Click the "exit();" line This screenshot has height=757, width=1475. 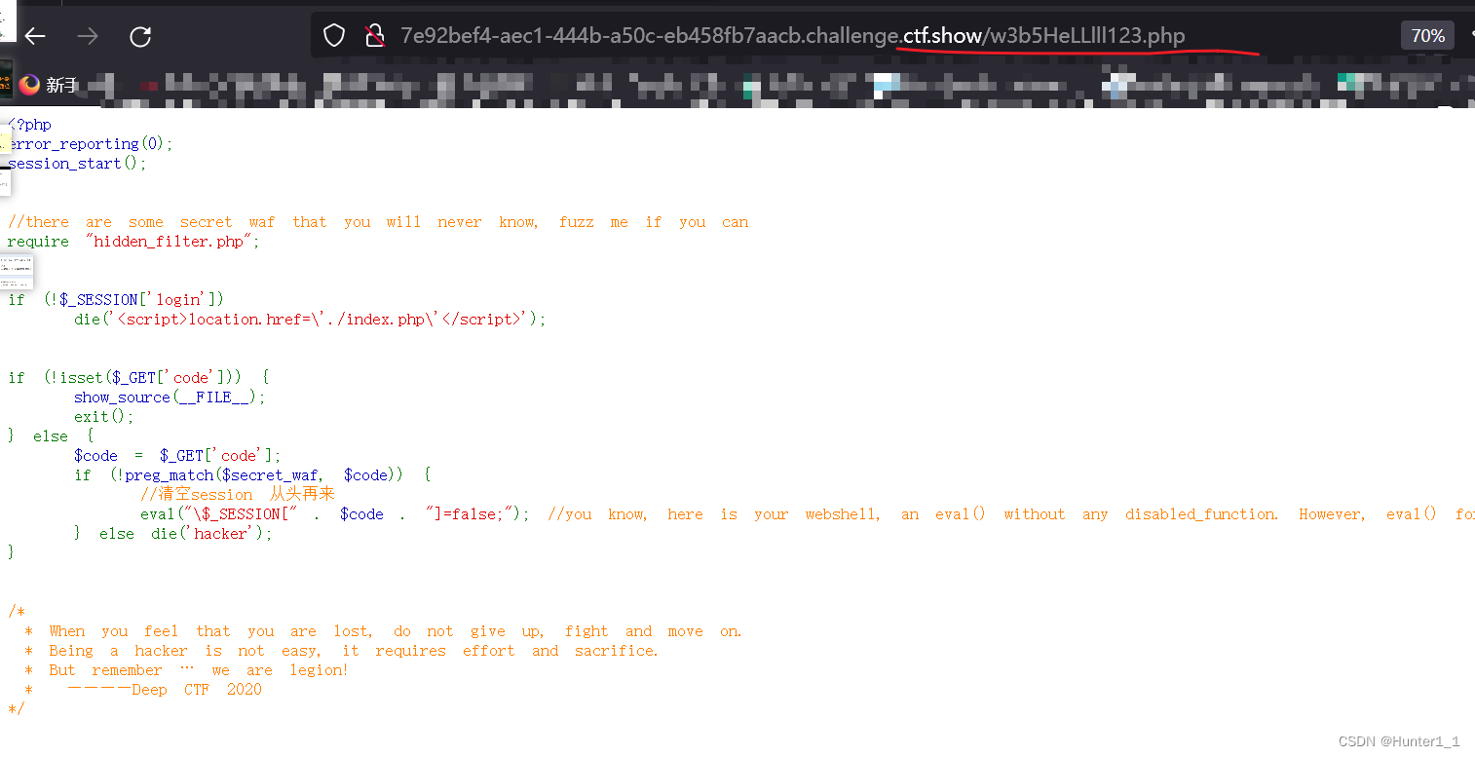tap(104, 417)
